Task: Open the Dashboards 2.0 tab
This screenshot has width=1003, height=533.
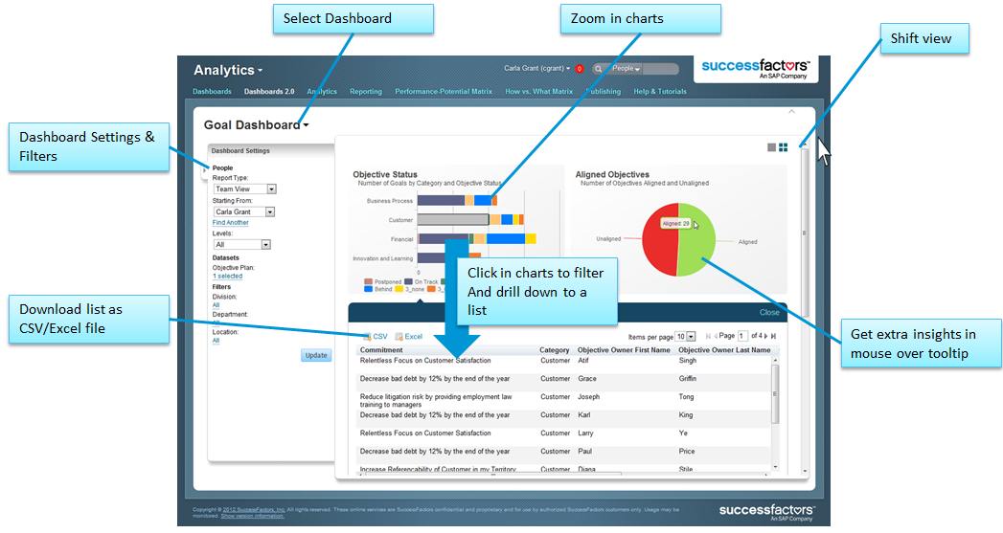Action: tap(269, 92)
